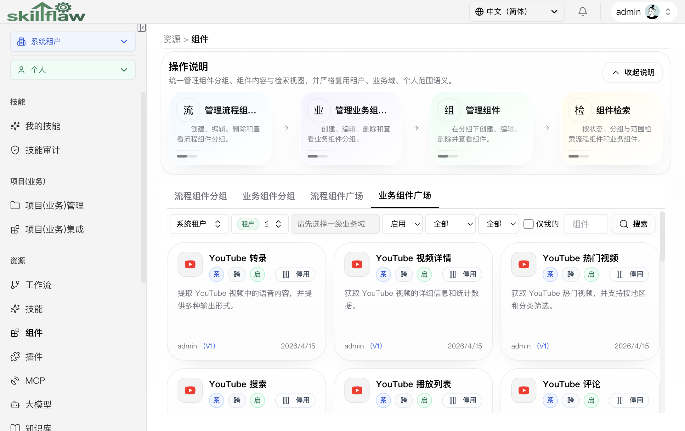Click the 管理业务组... step card
Screen dimensions: 685x431
(x=351, y=129)
